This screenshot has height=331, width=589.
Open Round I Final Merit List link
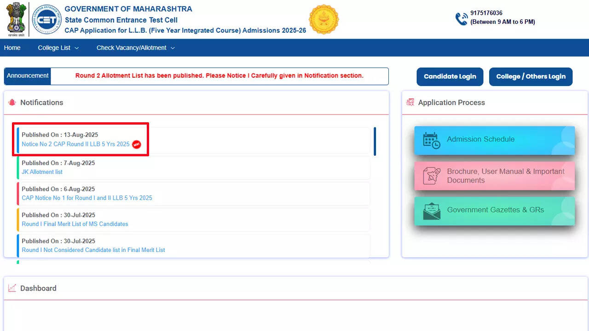coord(75,224)
